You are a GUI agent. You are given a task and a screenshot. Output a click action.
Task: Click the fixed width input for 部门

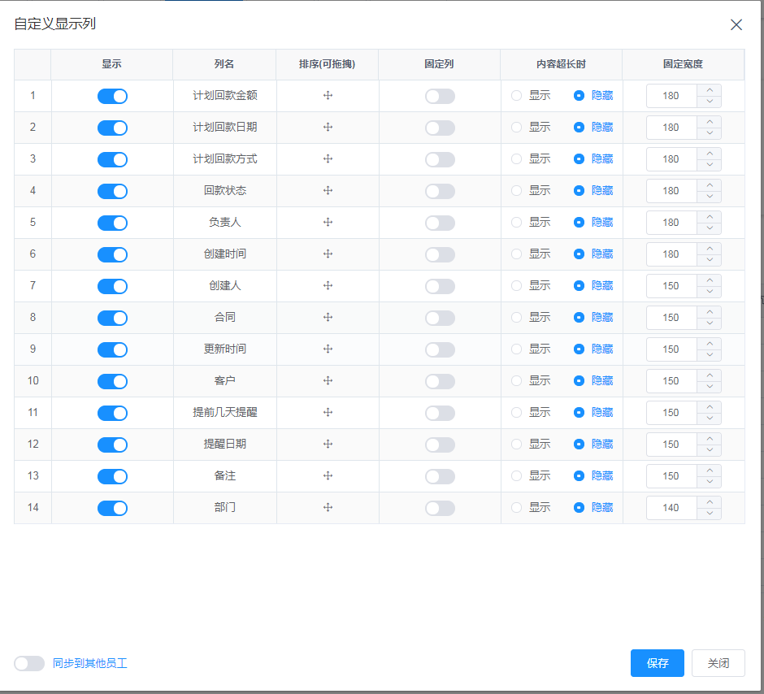[x=671, y=508]
